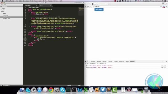168x94 pixels.
Task: Open second app.js source link in console
Action: click(x=164, y=67)
